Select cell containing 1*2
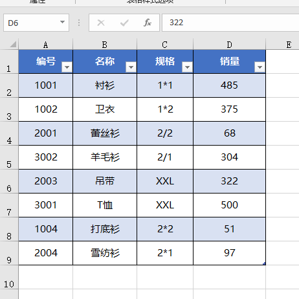 click(165, 109)
